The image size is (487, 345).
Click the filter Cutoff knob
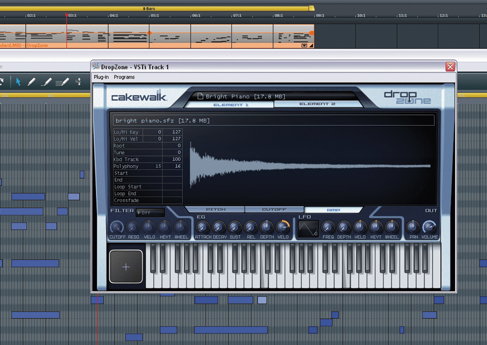click(x=117, y=227)
